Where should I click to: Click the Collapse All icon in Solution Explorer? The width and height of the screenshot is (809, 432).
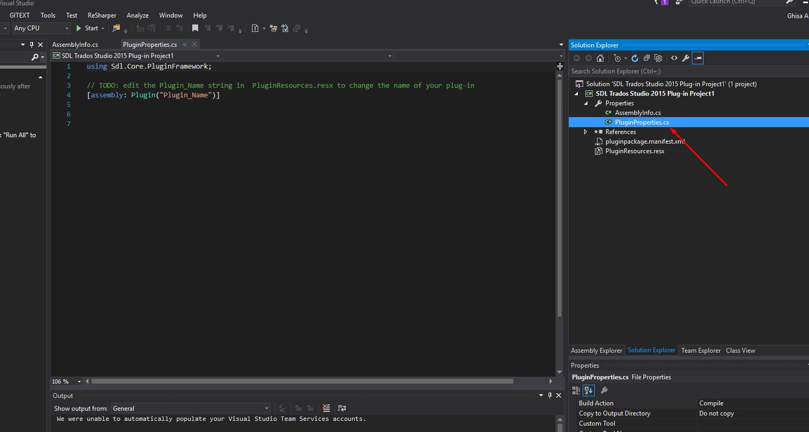click(647, 58)
